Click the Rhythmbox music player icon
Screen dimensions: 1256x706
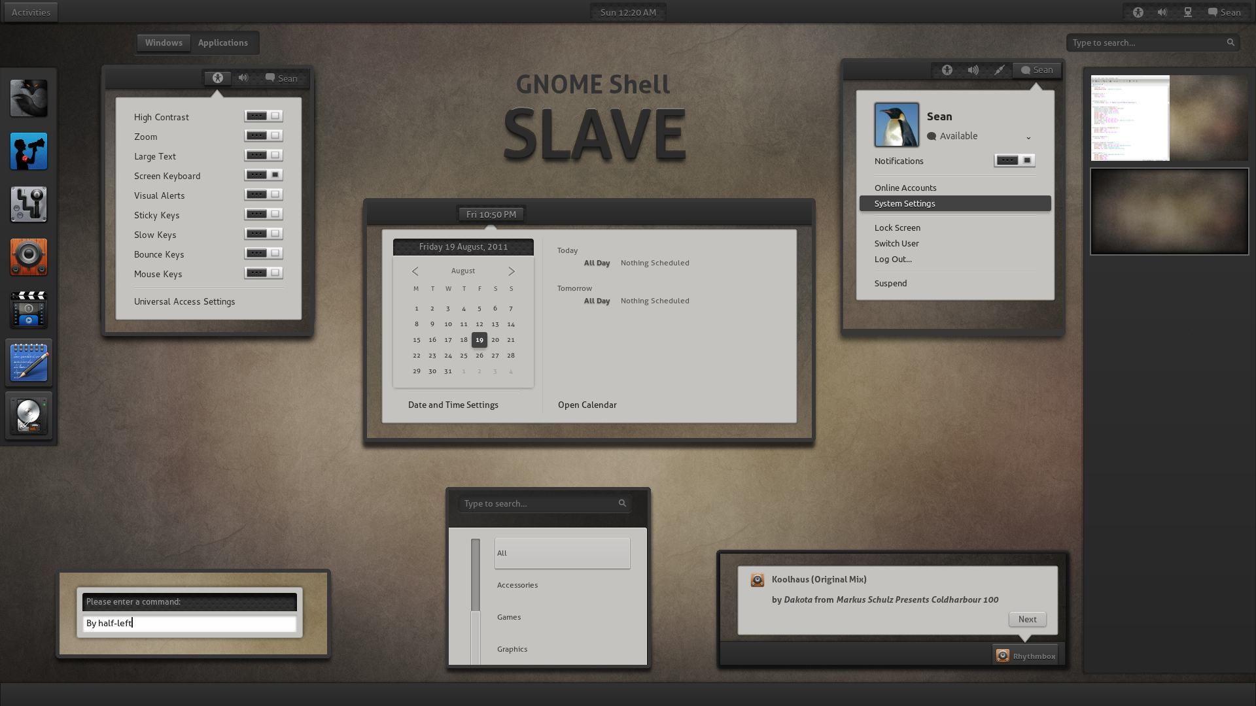pyautogui.click(x=1003, y=656)
